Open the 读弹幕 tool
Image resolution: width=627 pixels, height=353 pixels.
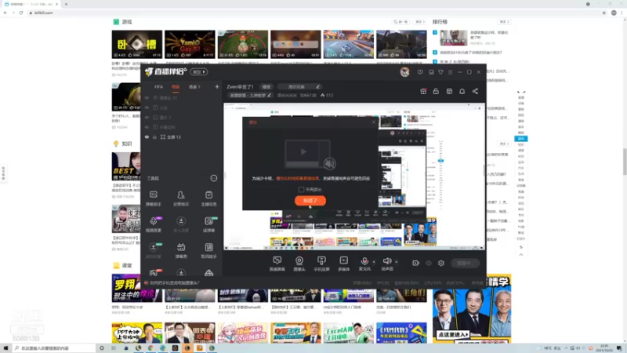pos(208,224)
